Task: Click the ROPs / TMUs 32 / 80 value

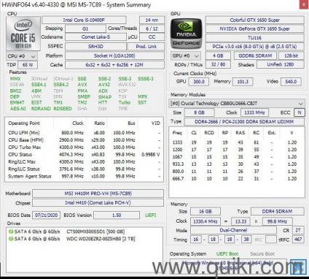Action: pyautogui.click(x=218, y=64)
